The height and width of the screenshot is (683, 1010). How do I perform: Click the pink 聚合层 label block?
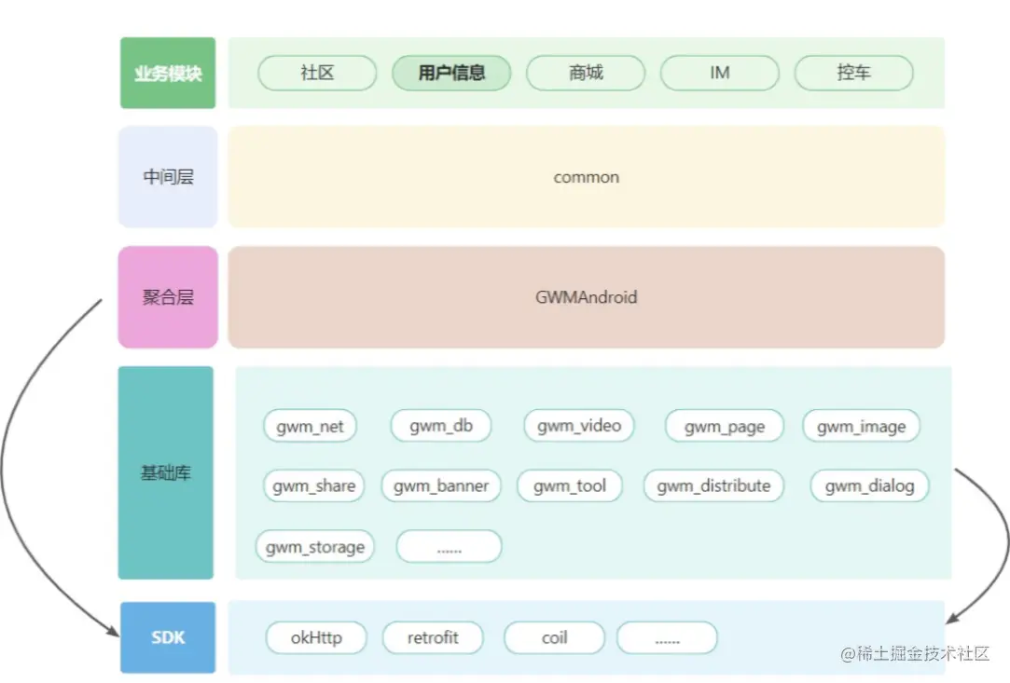pos(168,296)
